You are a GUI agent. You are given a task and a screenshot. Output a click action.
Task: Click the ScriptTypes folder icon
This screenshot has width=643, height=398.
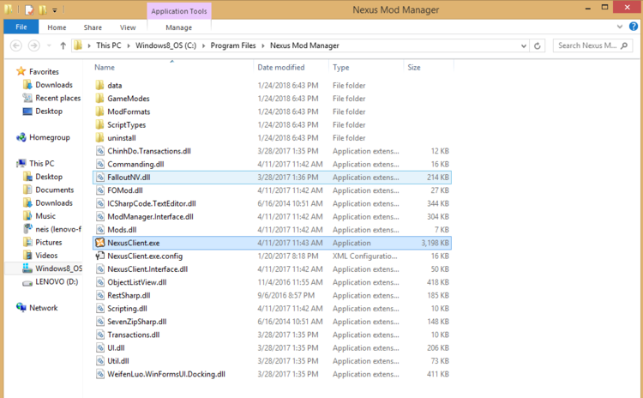[x=99, y=124]
